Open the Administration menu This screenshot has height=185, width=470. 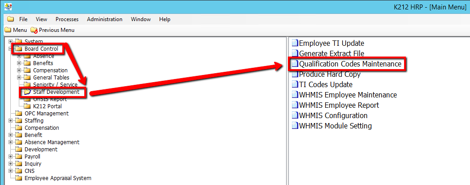point(104,19)
